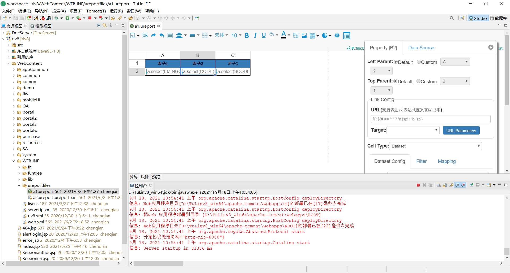The image size is (510, 273).
Task: Toggle console scroll lock
Action: (445, 185)
